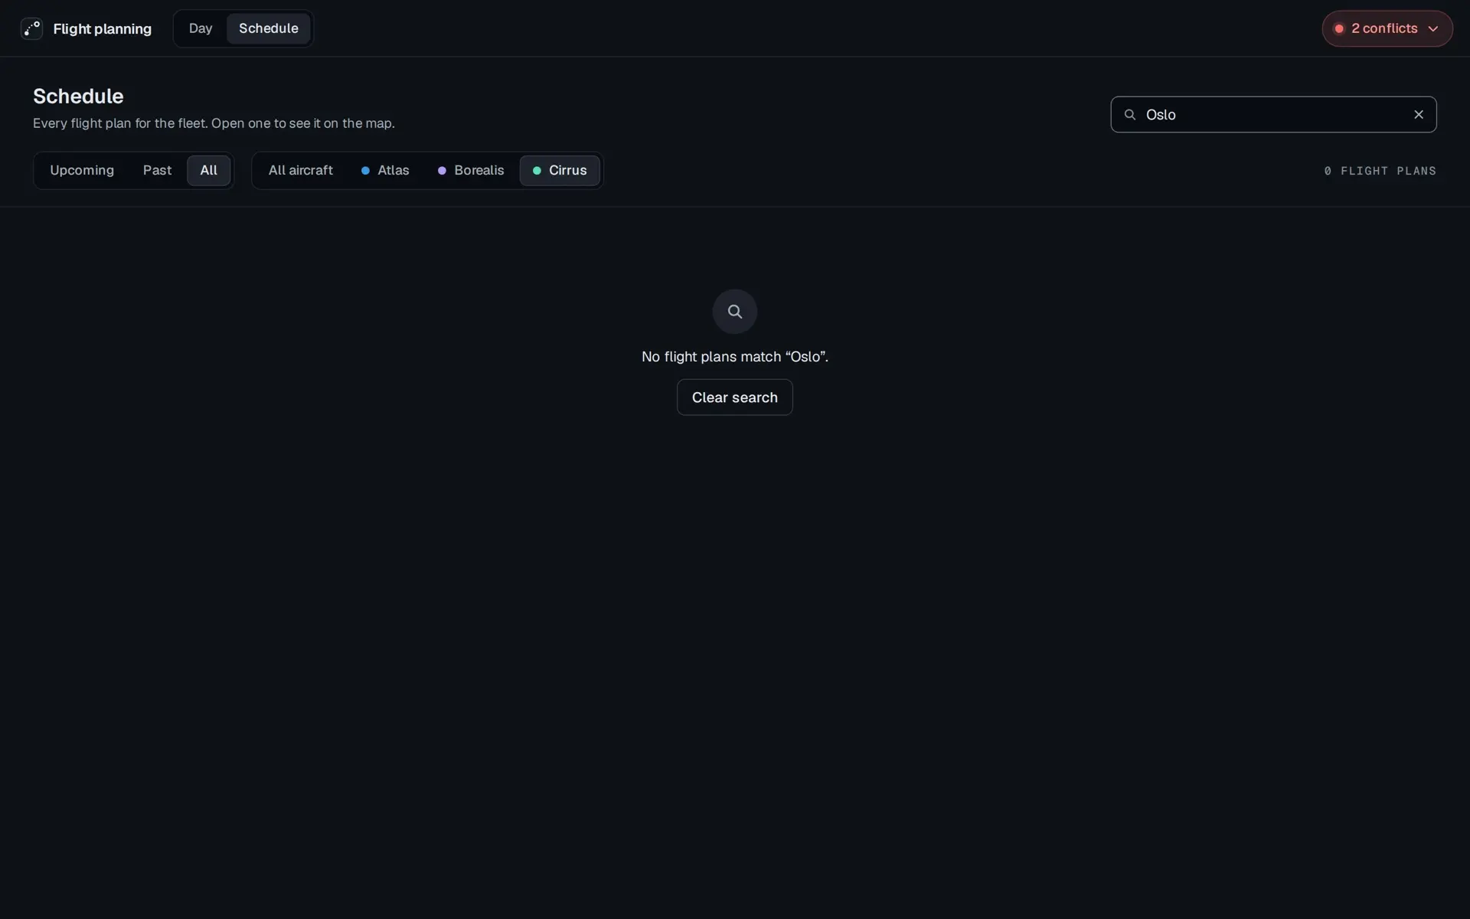This screenshot has width=1470, height=919.
Task: Filter by Borealis aircraft
Action: [x=471, y=170]
